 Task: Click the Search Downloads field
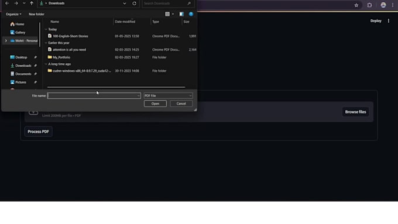point(165,4)
